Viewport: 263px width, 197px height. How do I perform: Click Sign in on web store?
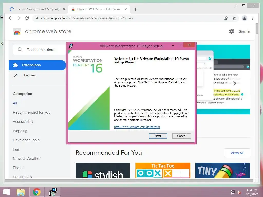(244, 31)
